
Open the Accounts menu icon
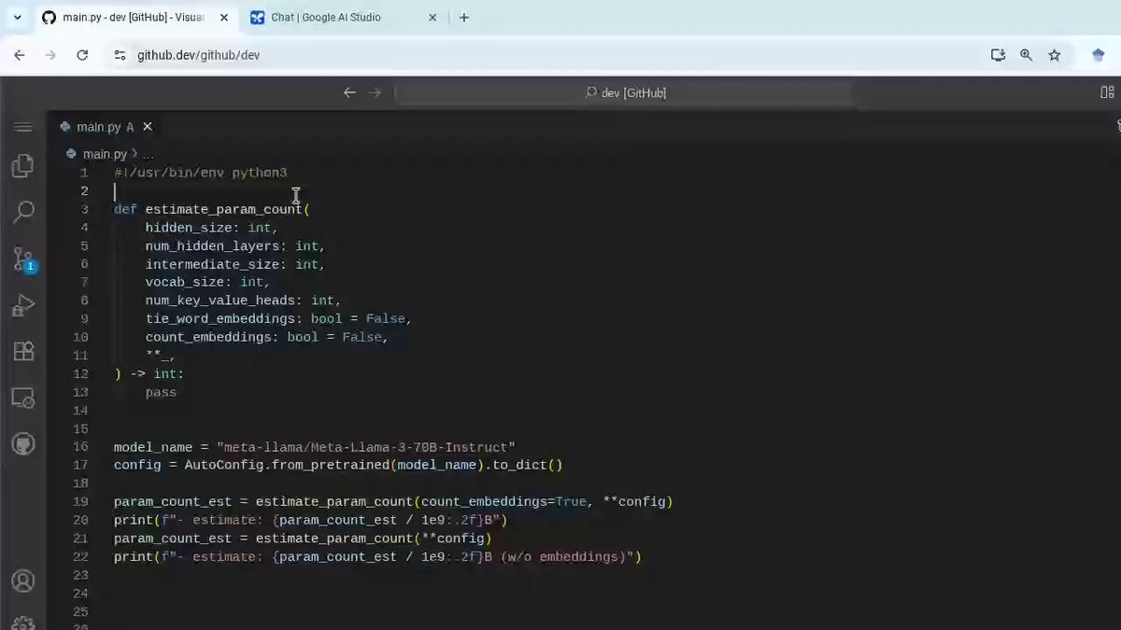[23, 581]
